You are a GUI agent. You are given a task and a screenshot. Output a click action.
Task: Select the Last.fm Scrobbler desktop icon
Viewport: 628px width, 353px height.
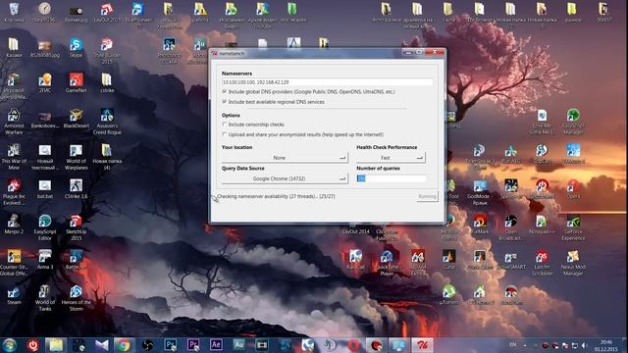[542, 263]
